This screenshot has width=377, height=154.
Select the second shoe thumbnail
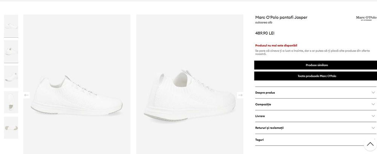pyautogui.click(x=11, y=51)
